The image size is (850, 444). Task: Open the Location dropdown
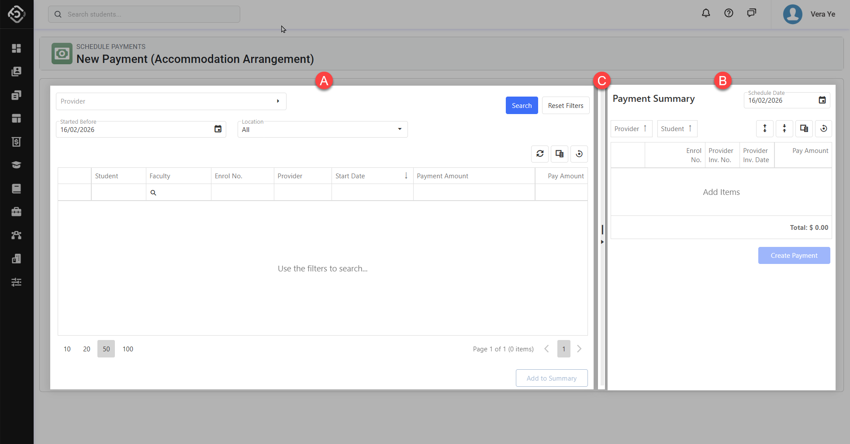pyautogui.click(x=399, y=129)
